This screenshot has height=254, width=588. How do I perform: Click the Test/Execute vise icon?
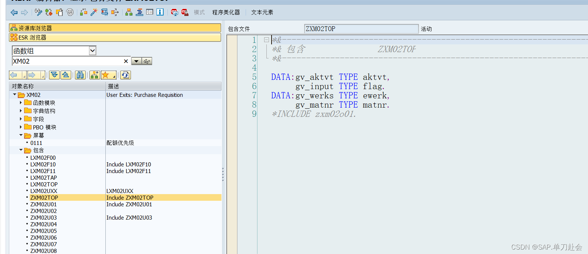[105, 12]
